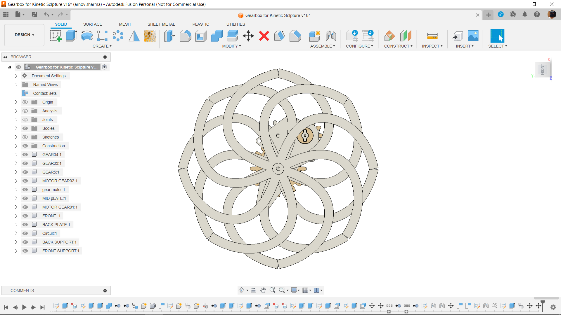Toggle visibility of BACK PLATE:1

[25, 224]
